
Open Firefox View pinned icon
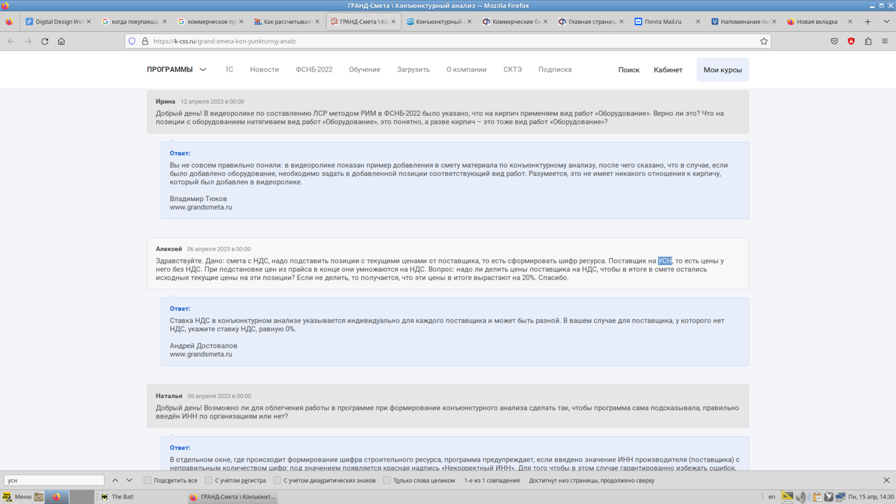point(9,21)
